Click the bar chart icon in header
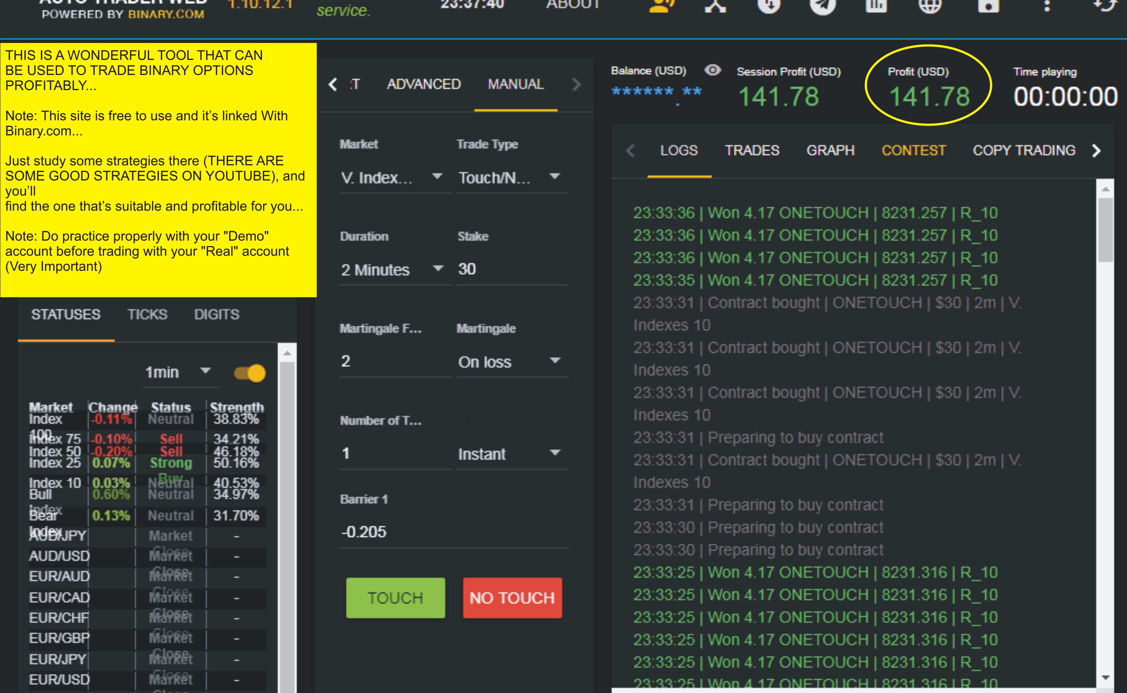Viewport: 1127px width, 693px height. [876, 5]
